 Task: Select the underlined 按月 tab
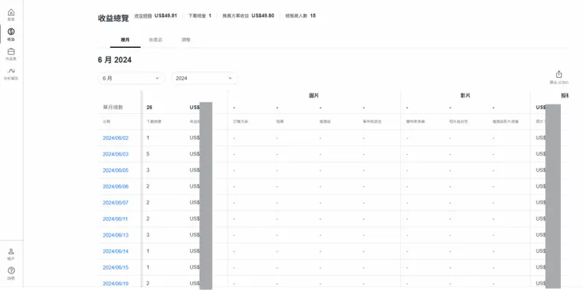pos(125,39)
